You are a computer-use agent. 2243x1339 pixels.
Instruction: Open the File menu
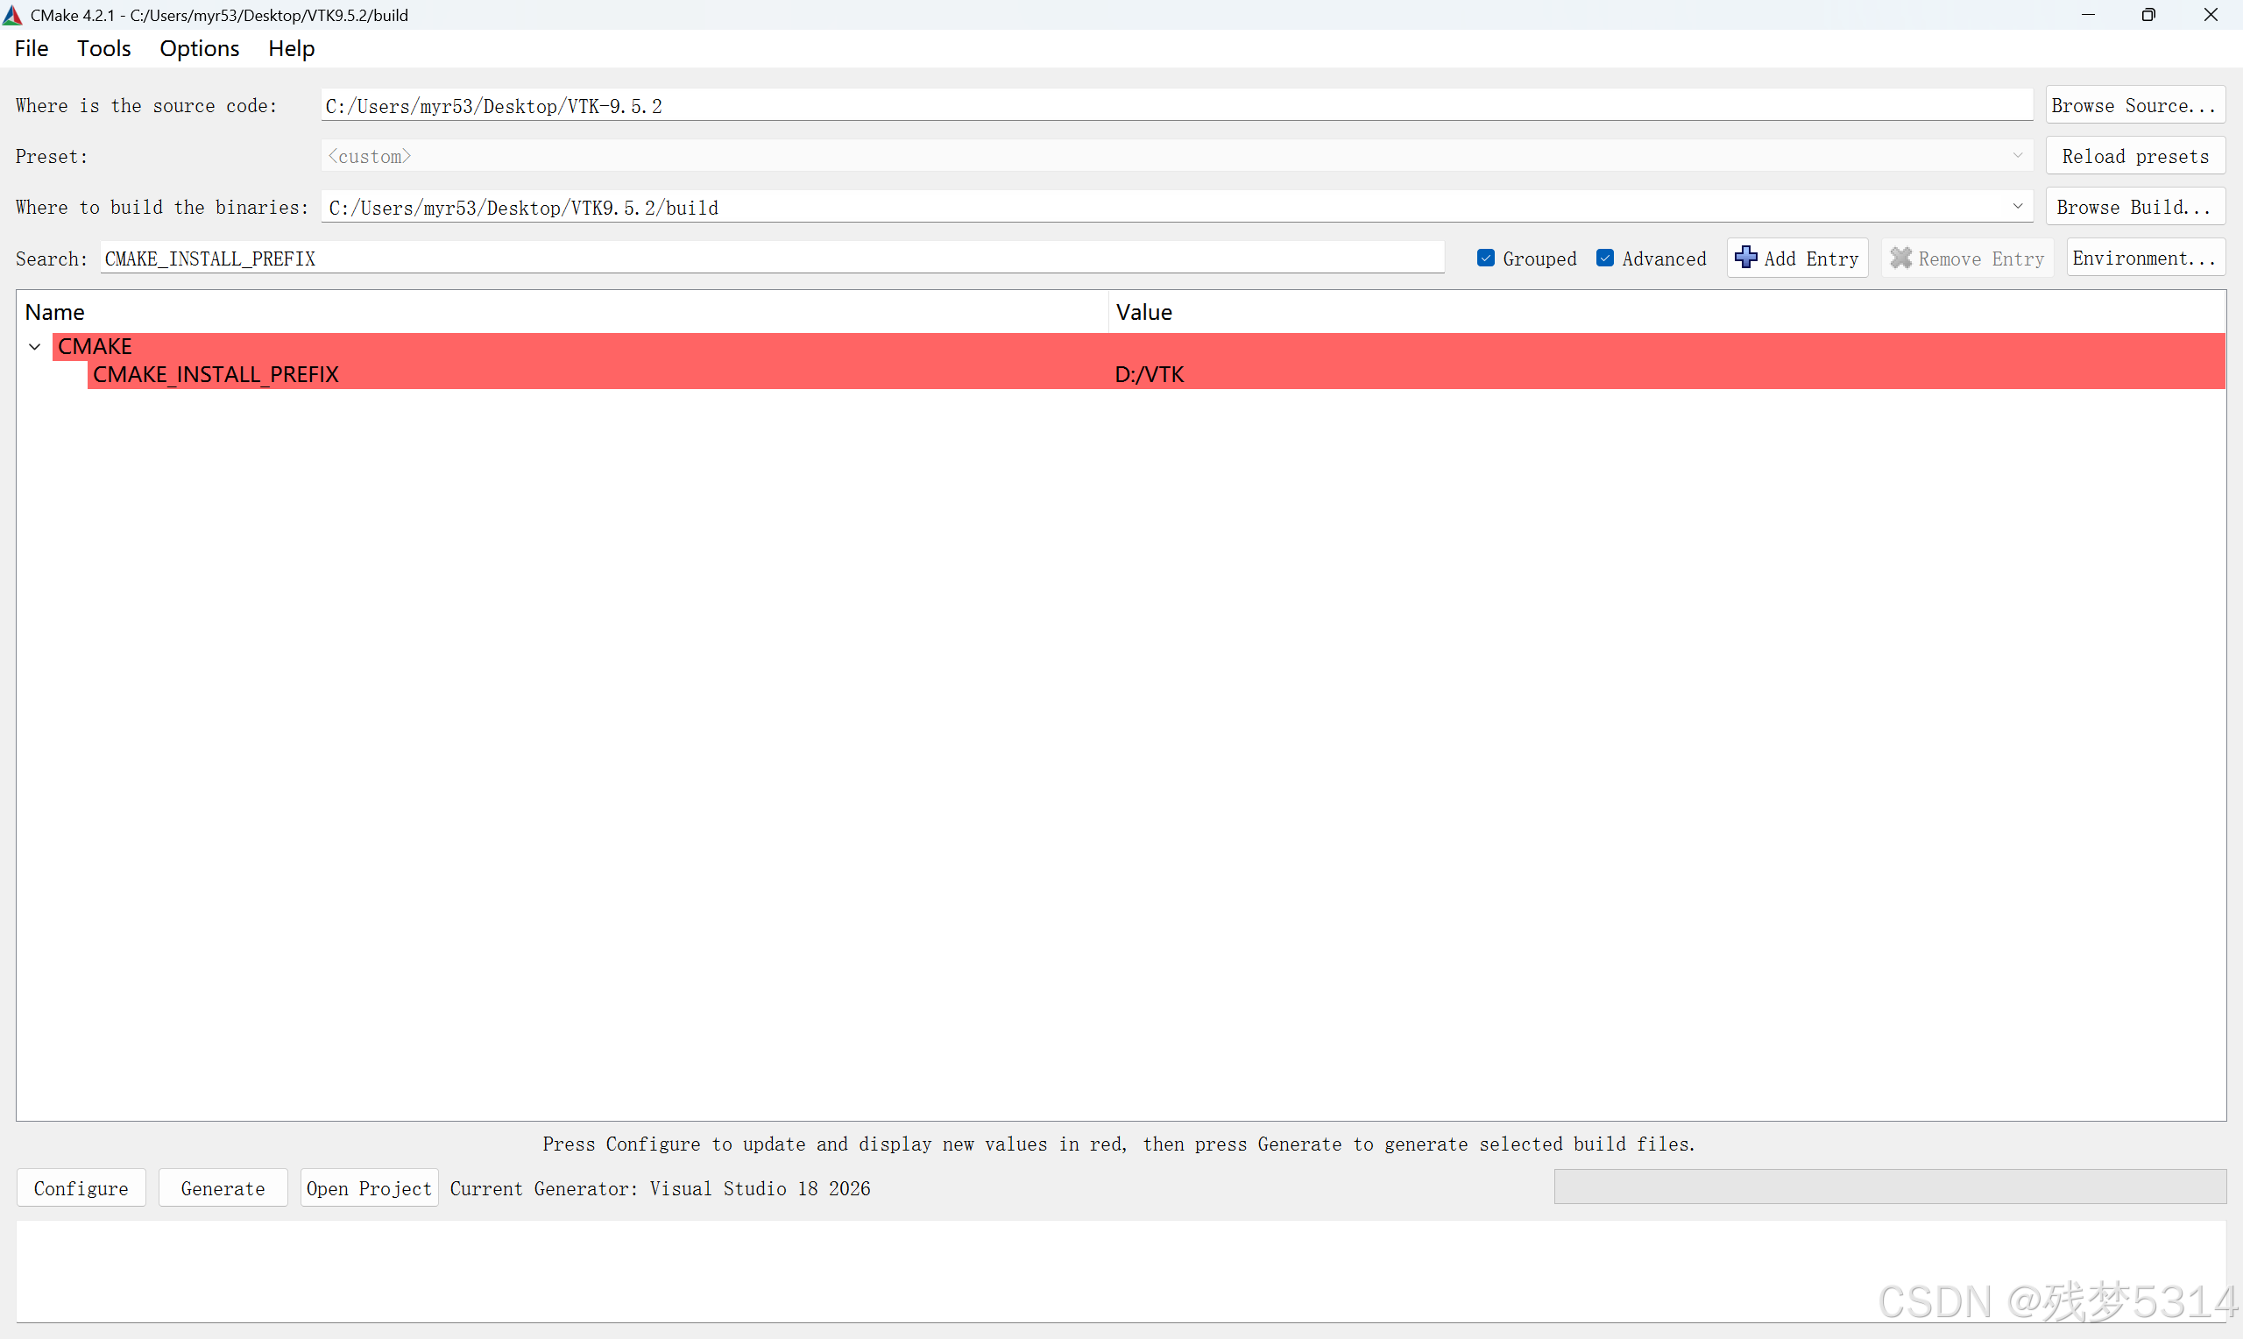[x=31, y=48]
